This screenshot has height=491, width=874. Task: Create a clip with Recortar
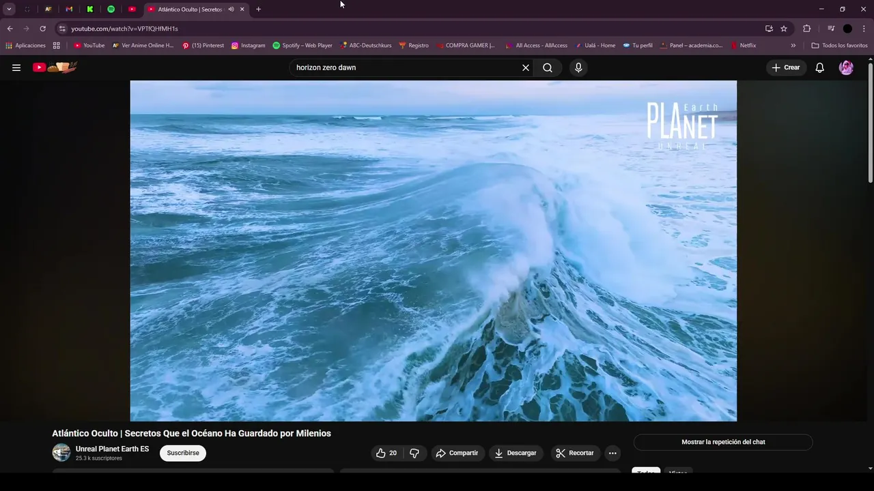tap(575, 453)
